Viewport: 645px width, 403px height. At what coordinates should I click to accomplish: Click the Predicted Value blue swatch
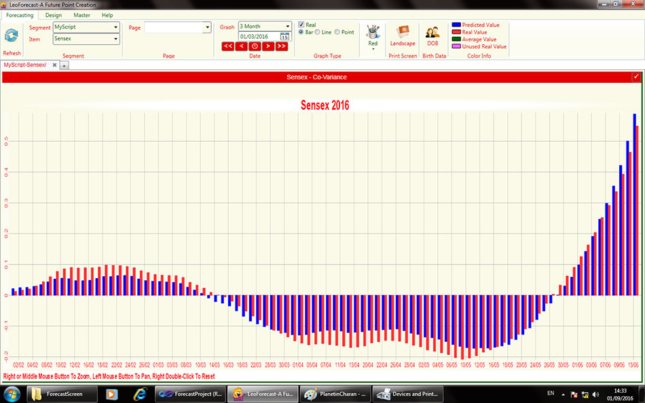pyautogui.click(x=456, y=25)
